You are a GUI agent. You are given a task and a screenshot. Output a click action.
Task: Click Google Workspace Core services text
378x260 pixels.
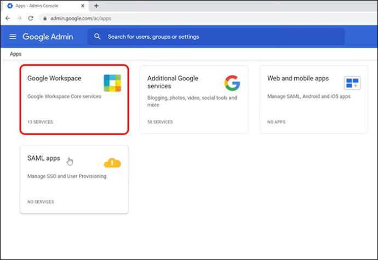[x=64, y=96]
